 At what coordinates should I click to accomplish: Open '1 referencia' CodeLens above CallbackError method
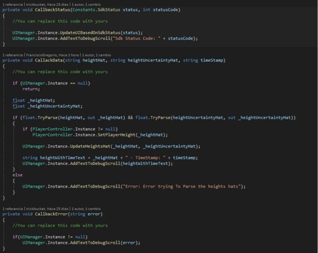(12, 209)
